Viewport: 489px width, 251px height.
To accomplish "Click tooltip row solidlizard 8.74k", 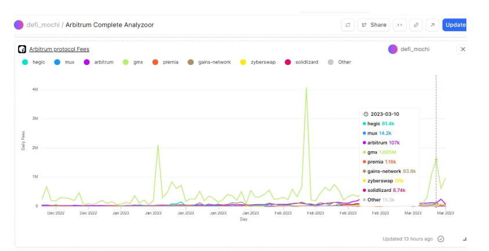I will [384, 190].
